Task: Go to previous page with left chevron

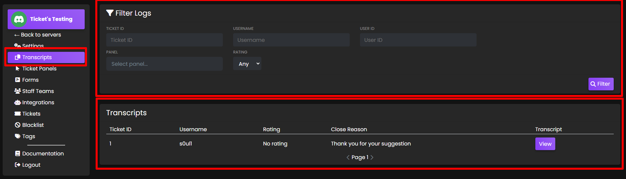Action: (x=348, y=157)
